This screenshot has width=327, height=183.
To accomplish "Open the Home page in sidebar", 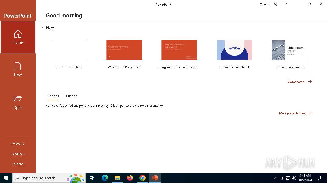I will [x=18, y=37].
